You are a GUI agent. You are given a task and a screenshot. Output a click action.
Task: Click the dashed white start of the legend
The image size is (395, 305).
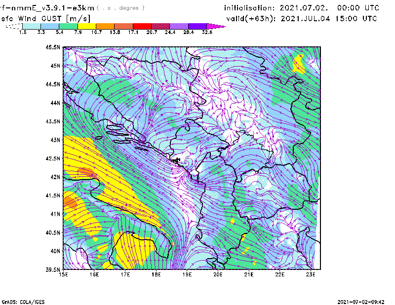(x=14, y=26)
